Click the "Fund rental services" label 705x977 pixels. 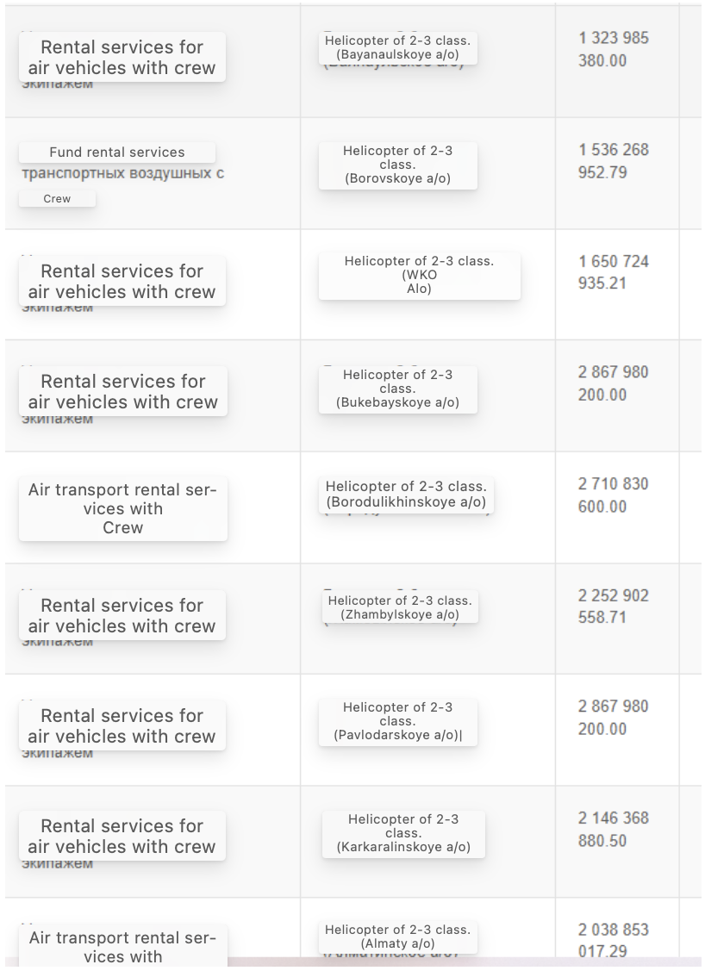(117, 152)
